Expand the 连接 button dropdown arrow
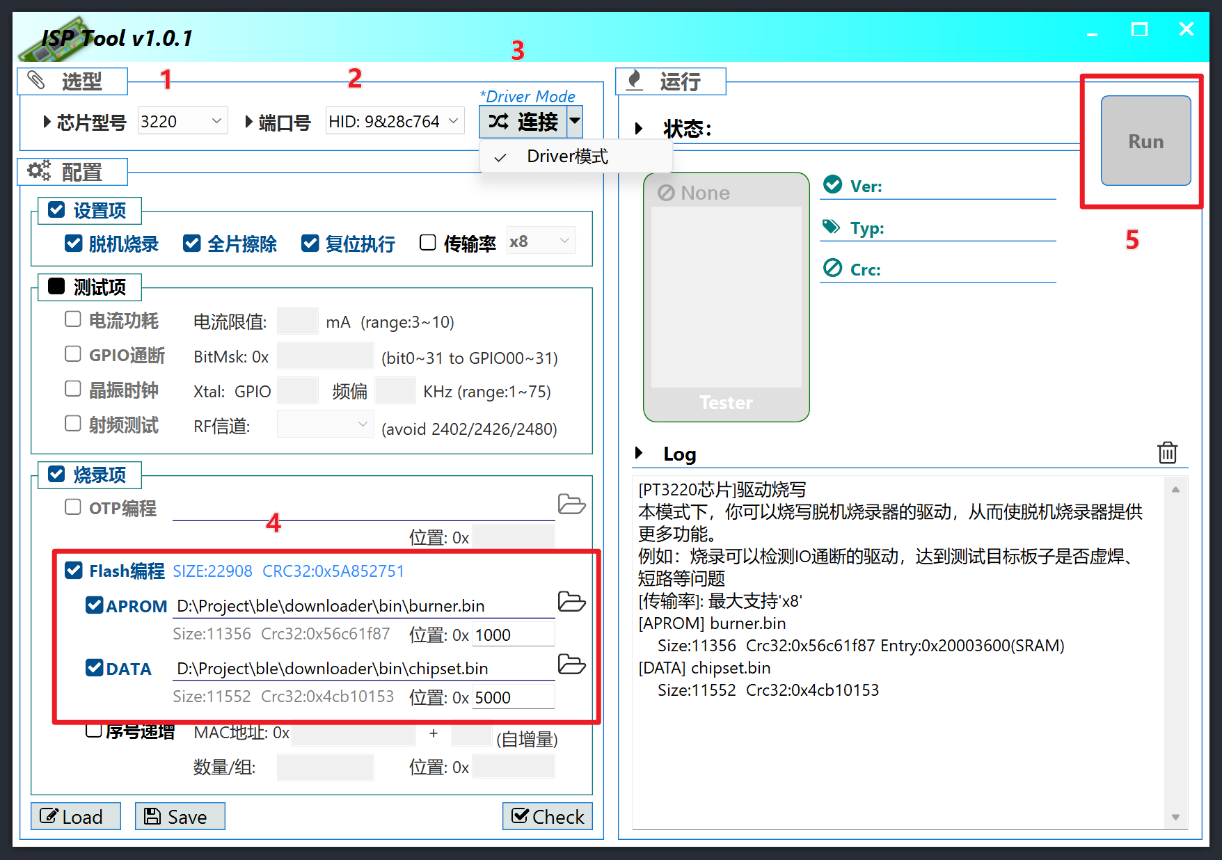 [x=575, y=122]
